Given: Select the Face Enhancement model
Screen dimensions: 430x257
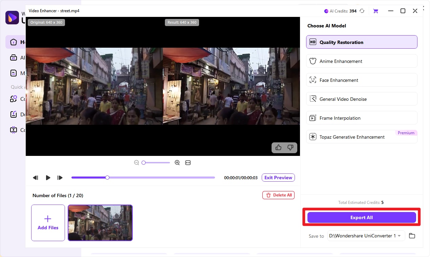Looking at the screenshot, I should pos(361,80).
